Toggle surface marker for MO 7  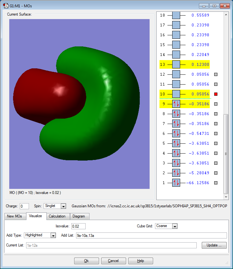(216, 124)
